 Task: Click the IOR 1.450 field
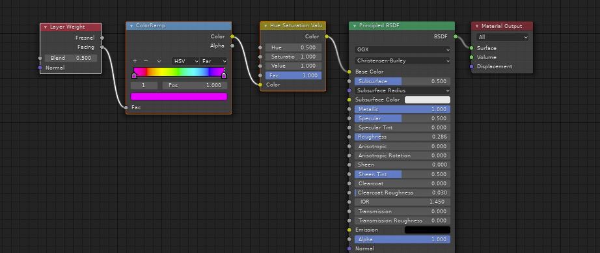pos(403,202)
